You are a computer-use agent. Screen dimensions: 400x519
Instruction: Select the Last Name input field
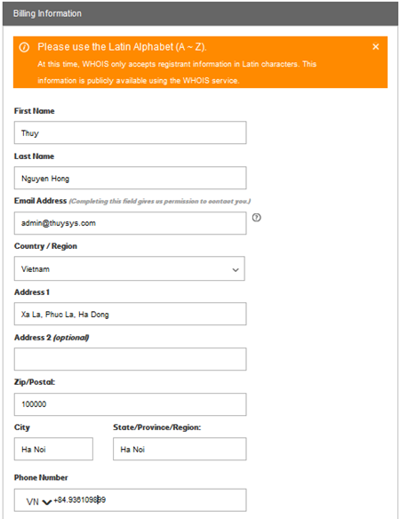point(130,178)
